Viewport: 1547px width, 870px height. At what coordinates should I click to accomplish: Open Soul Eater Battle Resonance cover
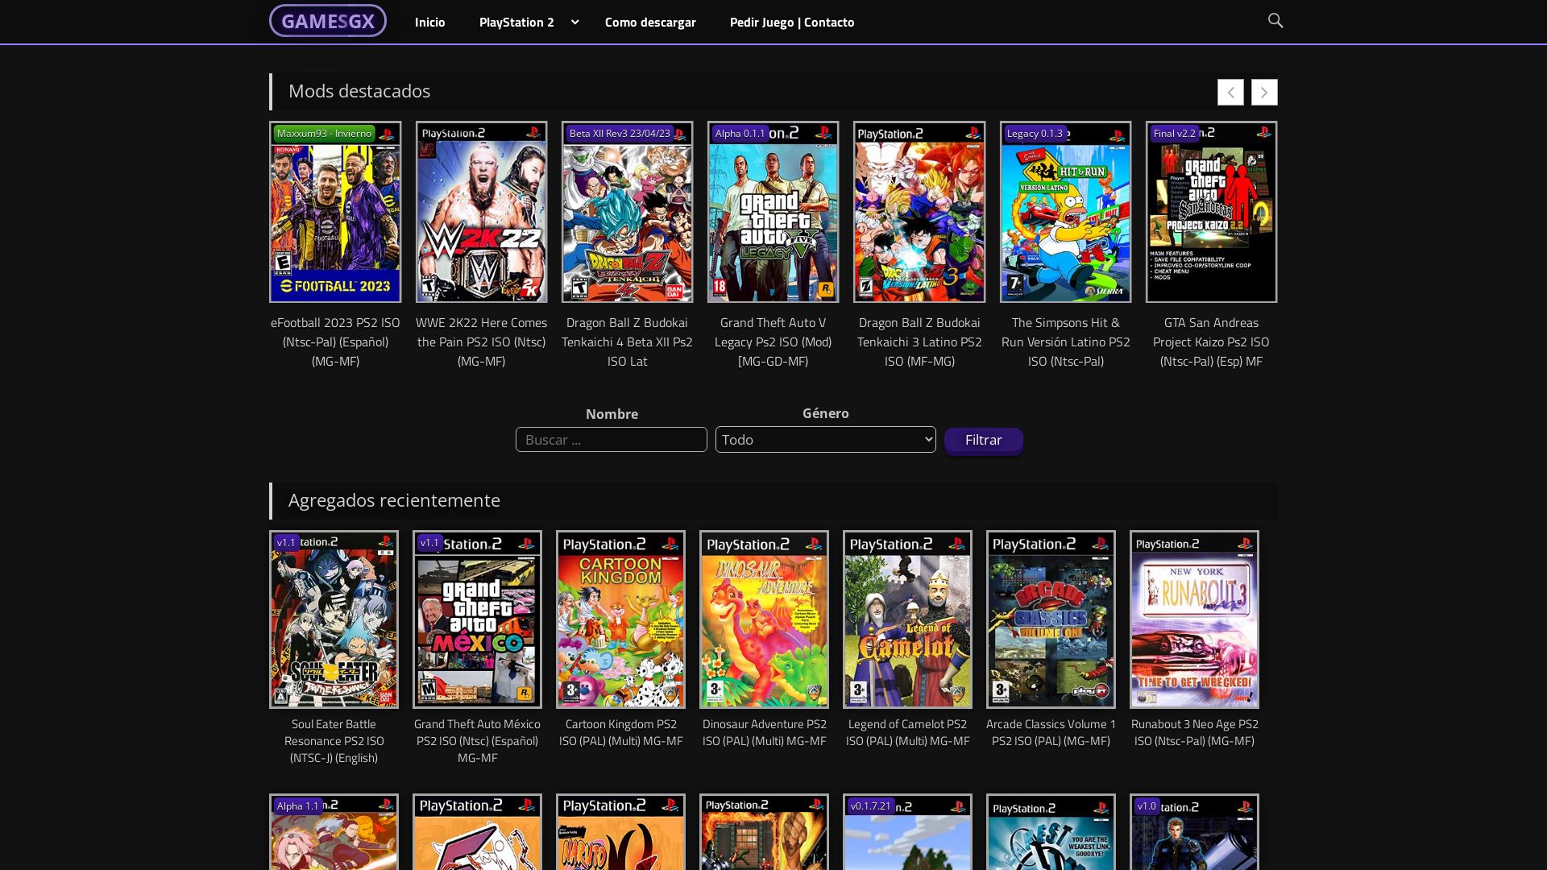pyautogui.click(x=334, y=619)
